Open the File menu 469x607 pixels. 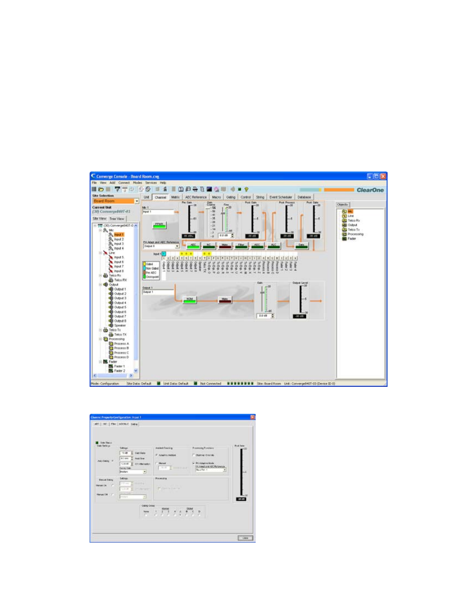click(94, 183)
